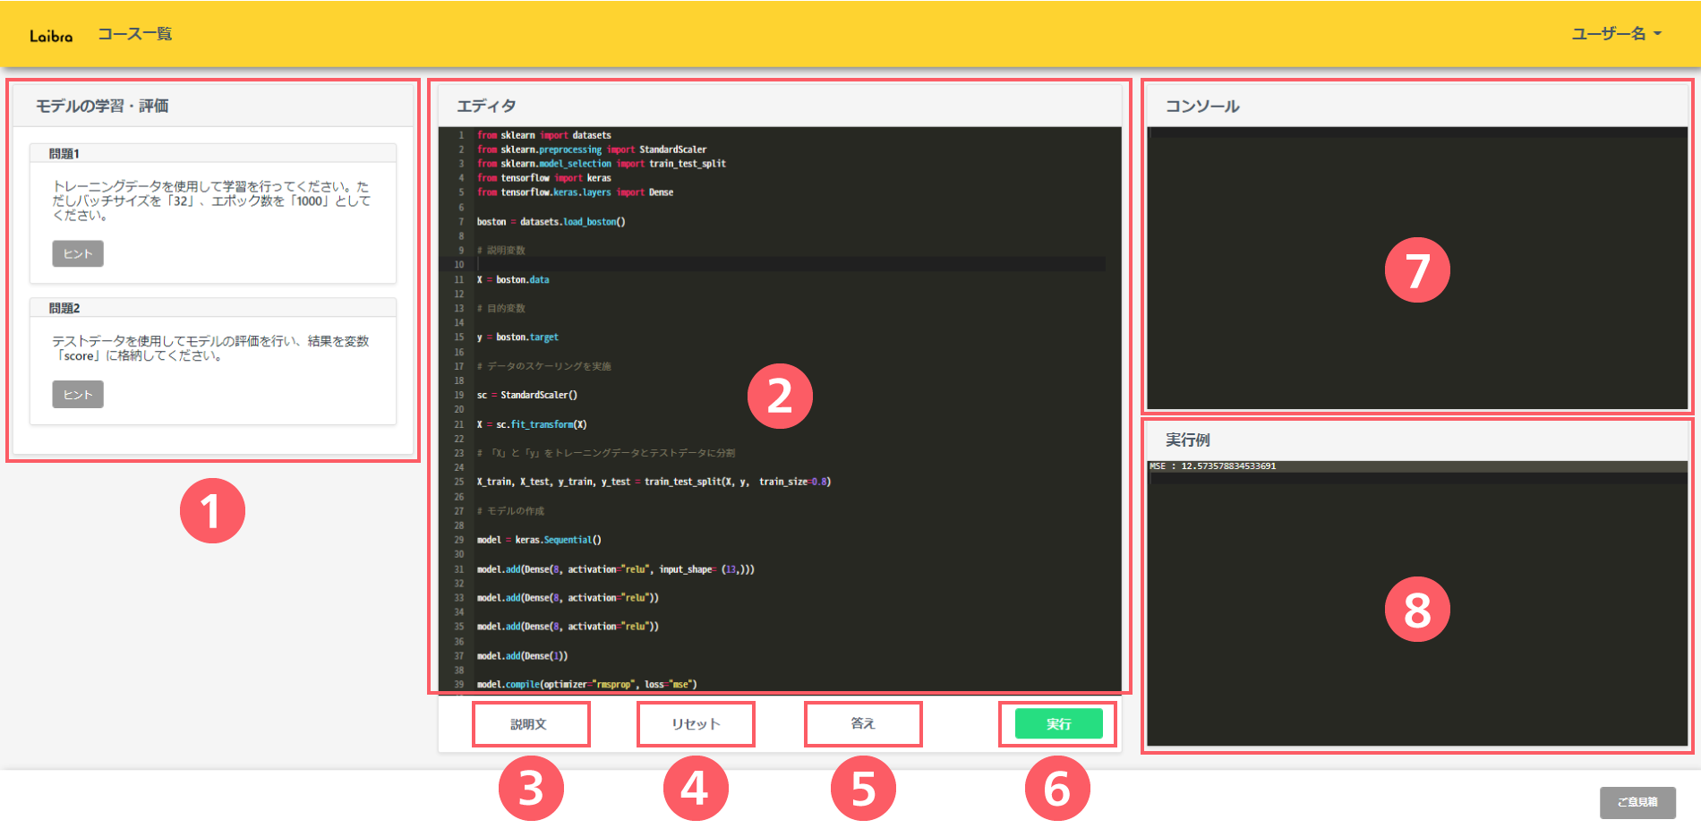Screen dimensions: 1701x837
Task: Click the red circle number 1 marker
Action: [x=212, y=511]
